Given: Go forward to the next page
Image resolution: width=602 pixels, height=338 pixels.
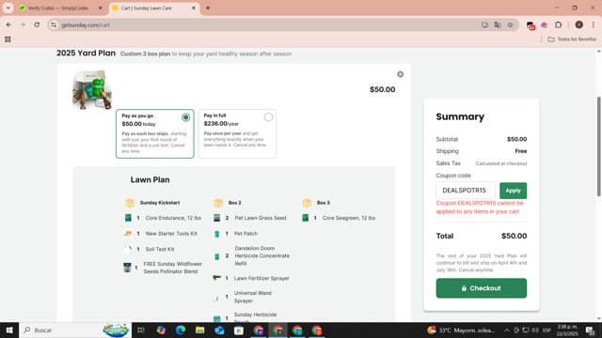Looking at the screenshot, I should [23, 25].
